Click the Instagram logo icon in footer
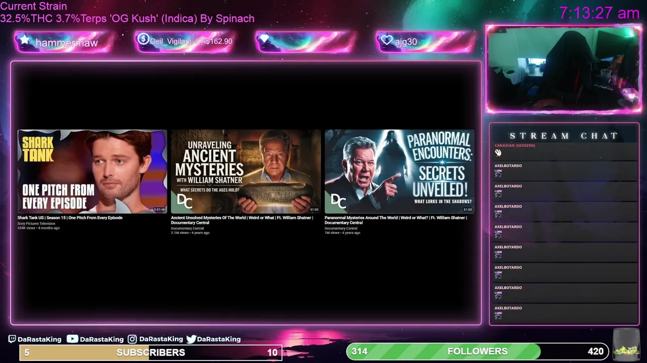 (x=132, y=339)
